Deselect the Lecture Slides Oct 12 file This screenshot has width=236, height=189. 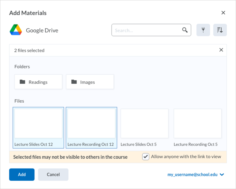pyautogui.click(x=38, y=128)
